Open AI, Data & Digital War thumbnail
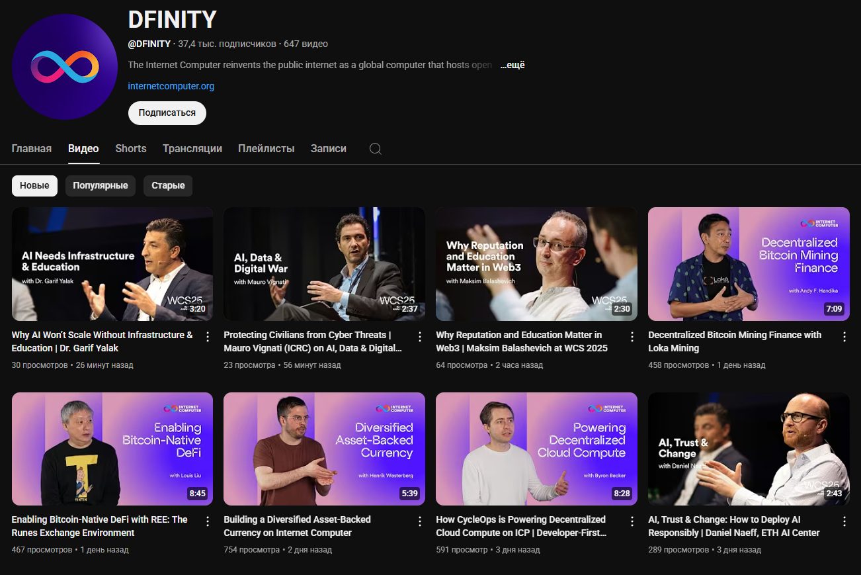The image size is (861, 575). [x=325, y=264]
